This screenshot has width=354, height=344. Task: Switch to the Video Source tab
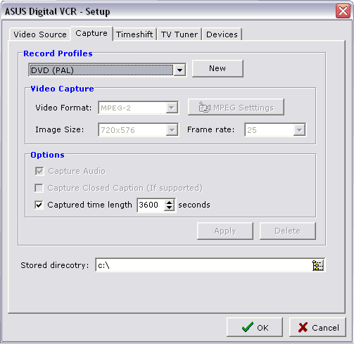pos(40,34)
